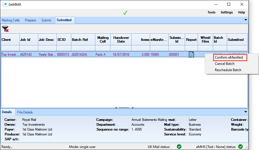
Task: Sort by the Job Desc column header
Action: point(47,39)
